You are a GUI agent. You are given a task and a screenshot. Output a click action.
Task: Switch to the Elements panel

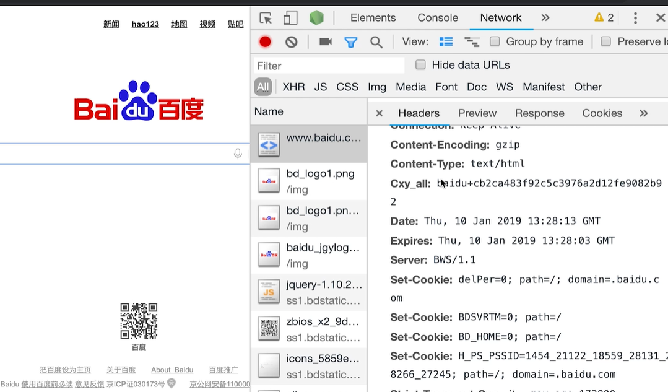(x=373, y=18)
